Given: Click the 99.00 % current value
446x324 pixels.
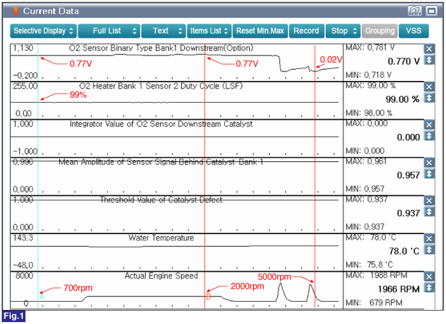Looking at the screenshot, I should pos(402,99).
